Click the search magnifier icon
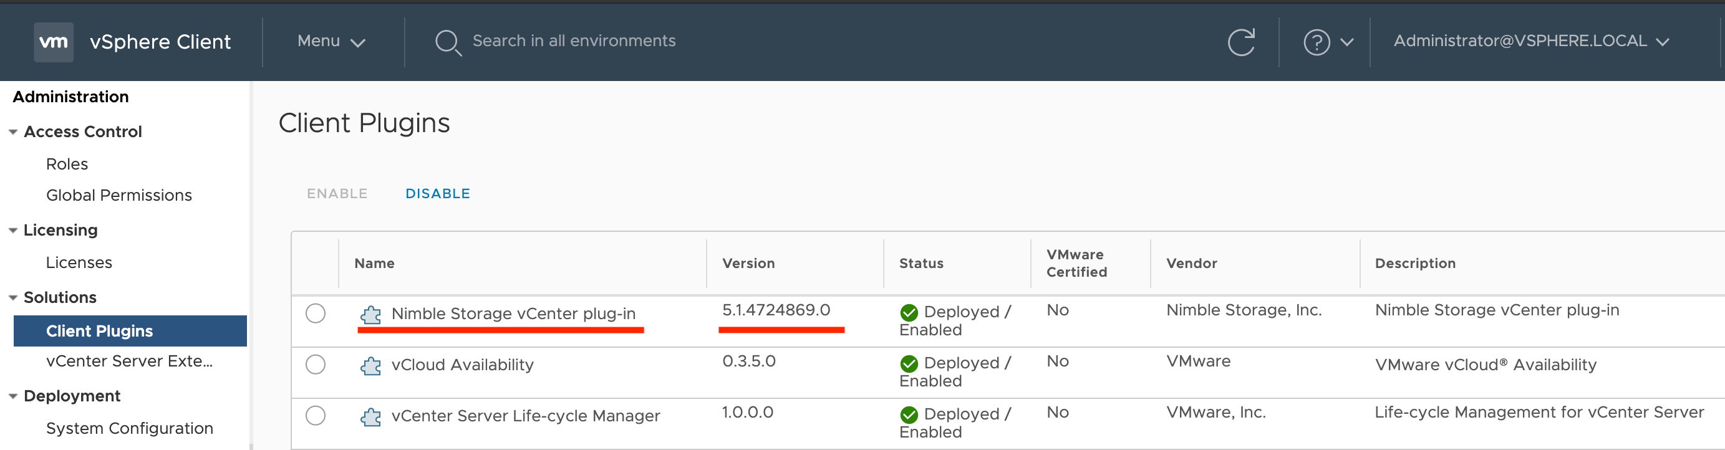Image resolution: width=1725 pixels, height=450 pixels. coord(448,42)
